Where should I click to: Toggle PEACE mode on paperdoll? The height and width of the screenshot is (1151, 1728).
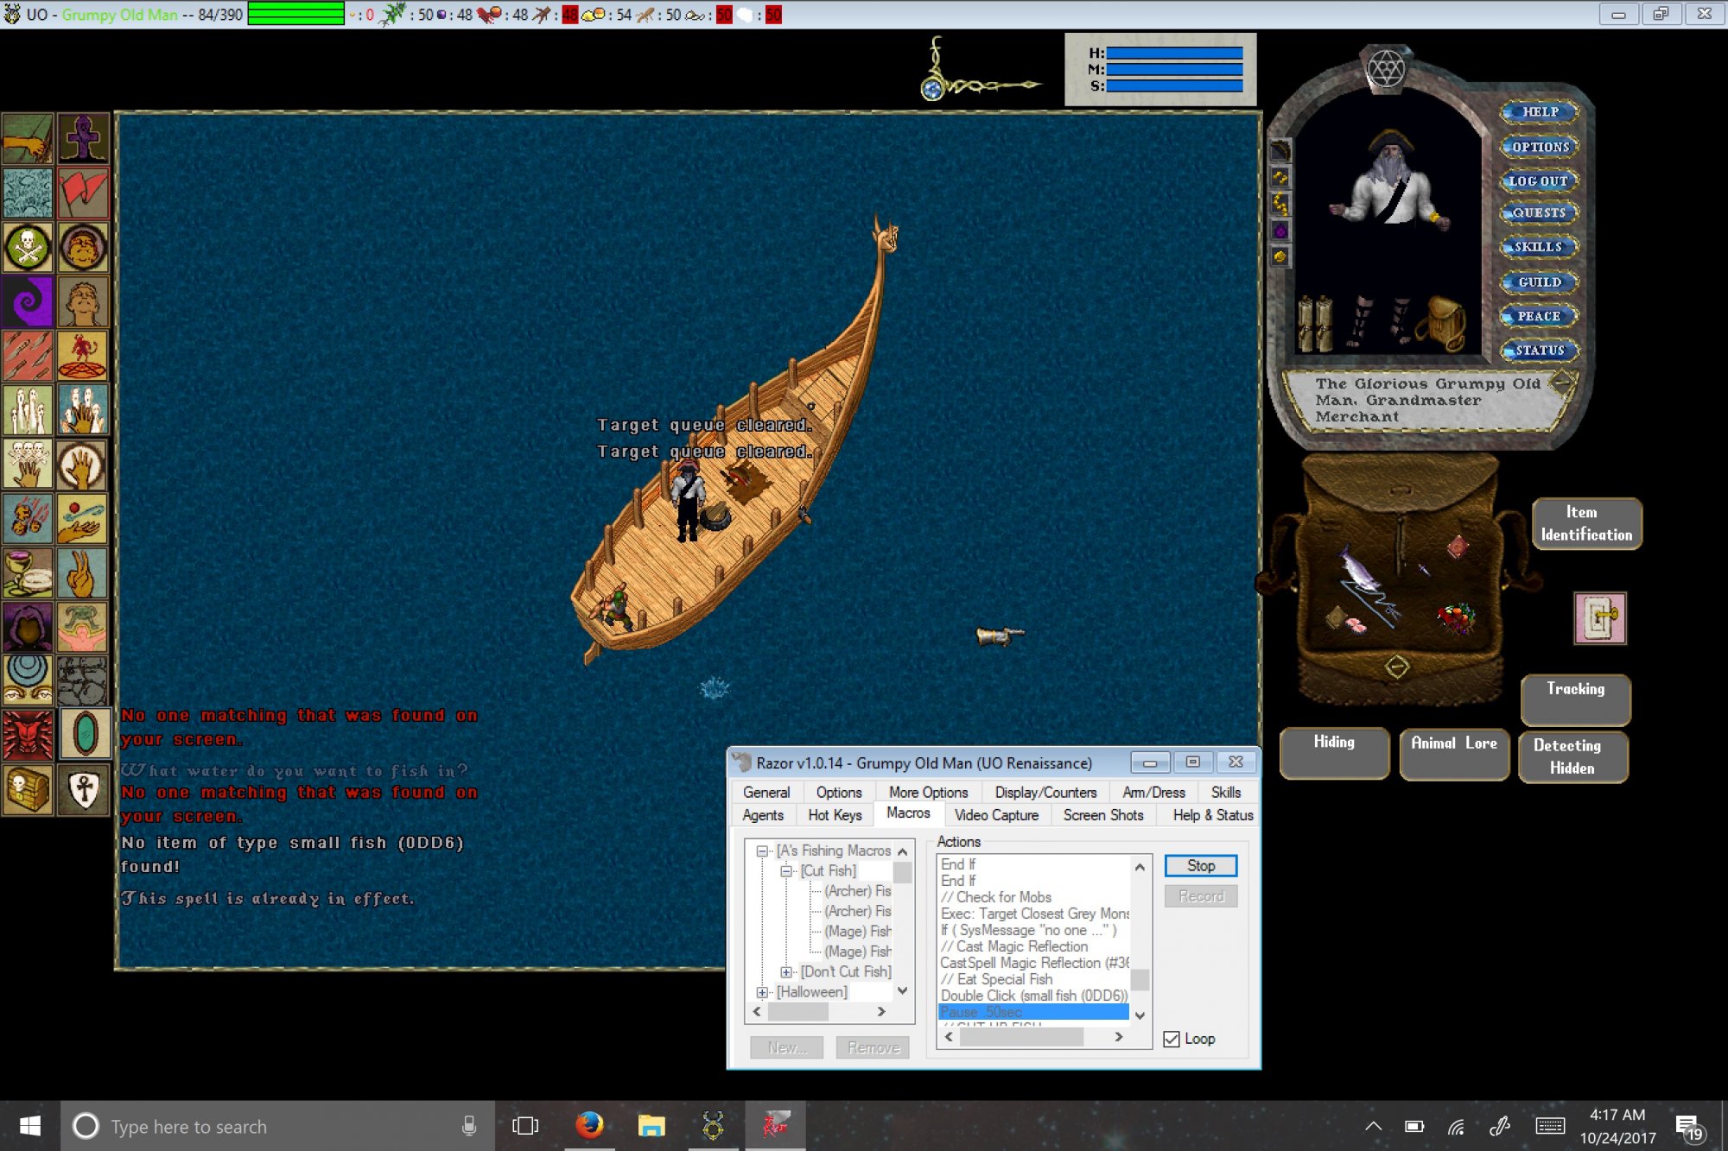1540,316
